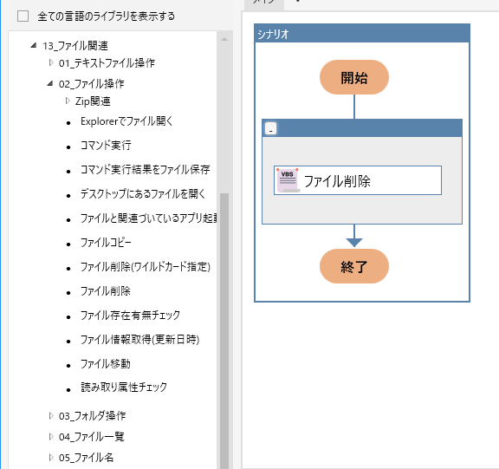Enable 全ての言語のライブラリを表示する checkbox
The width and height of the screenshot is (499, 469).
coord(23,16)
